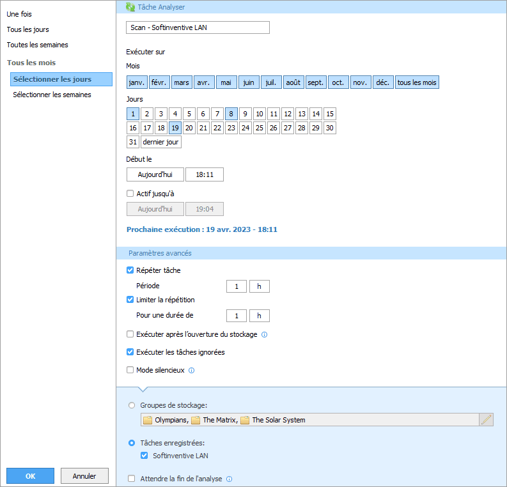Click the task name input field
This screenshot has height=487, width=507.
198,27
